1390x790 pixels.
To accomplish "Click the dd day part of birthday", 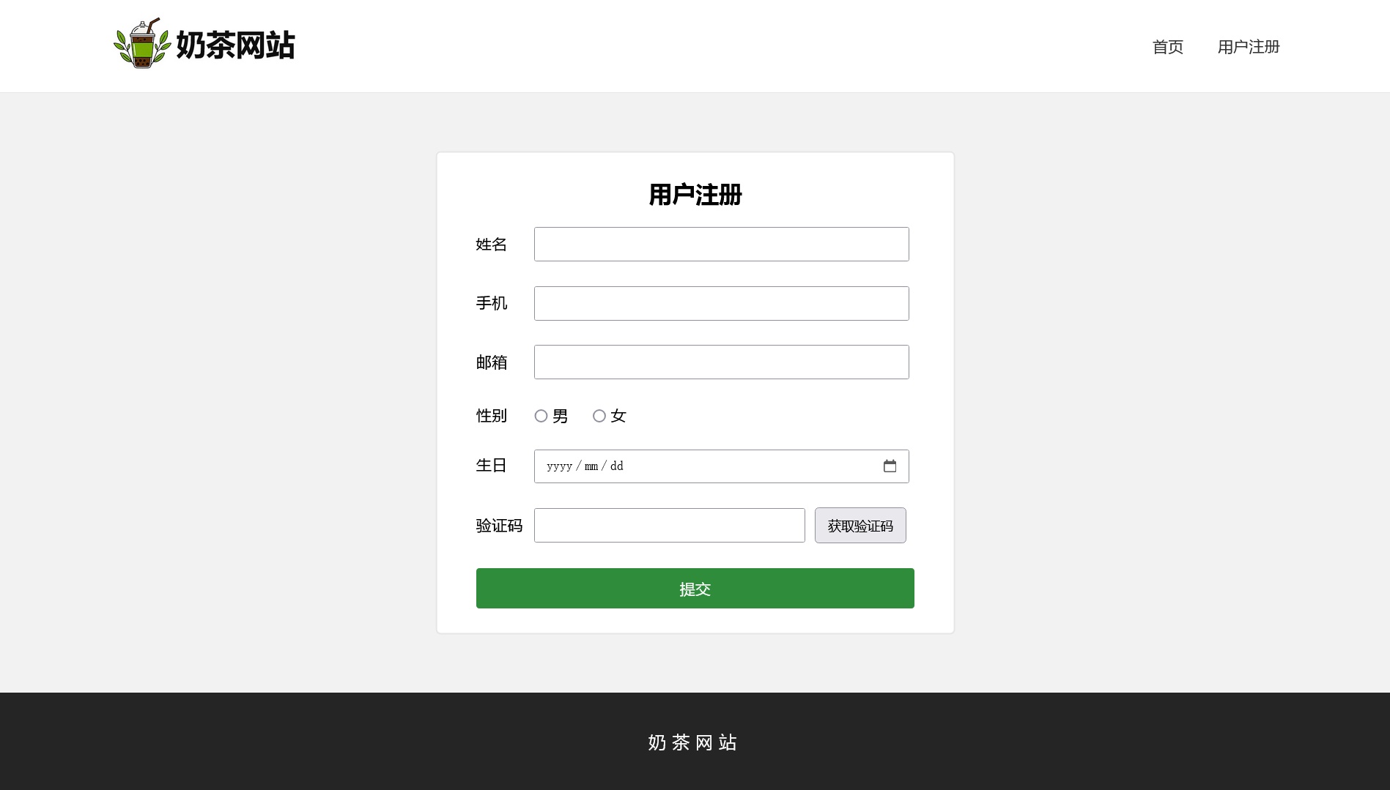I will (x=617, y=466).
